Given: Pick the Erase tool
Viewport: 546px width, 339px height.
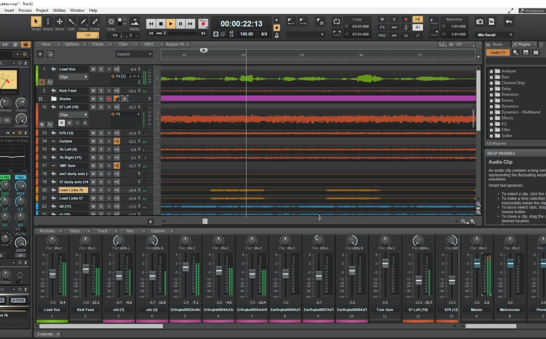Looking at the screenshot, I should (x=95, y=22).
